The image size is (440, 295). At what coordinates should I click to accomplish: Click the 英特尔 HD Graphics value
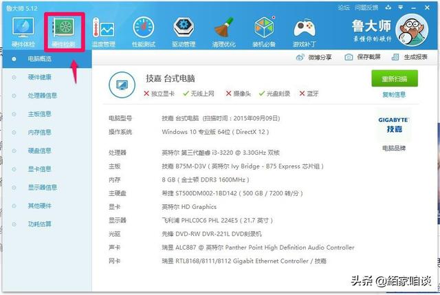click(189, 207)
